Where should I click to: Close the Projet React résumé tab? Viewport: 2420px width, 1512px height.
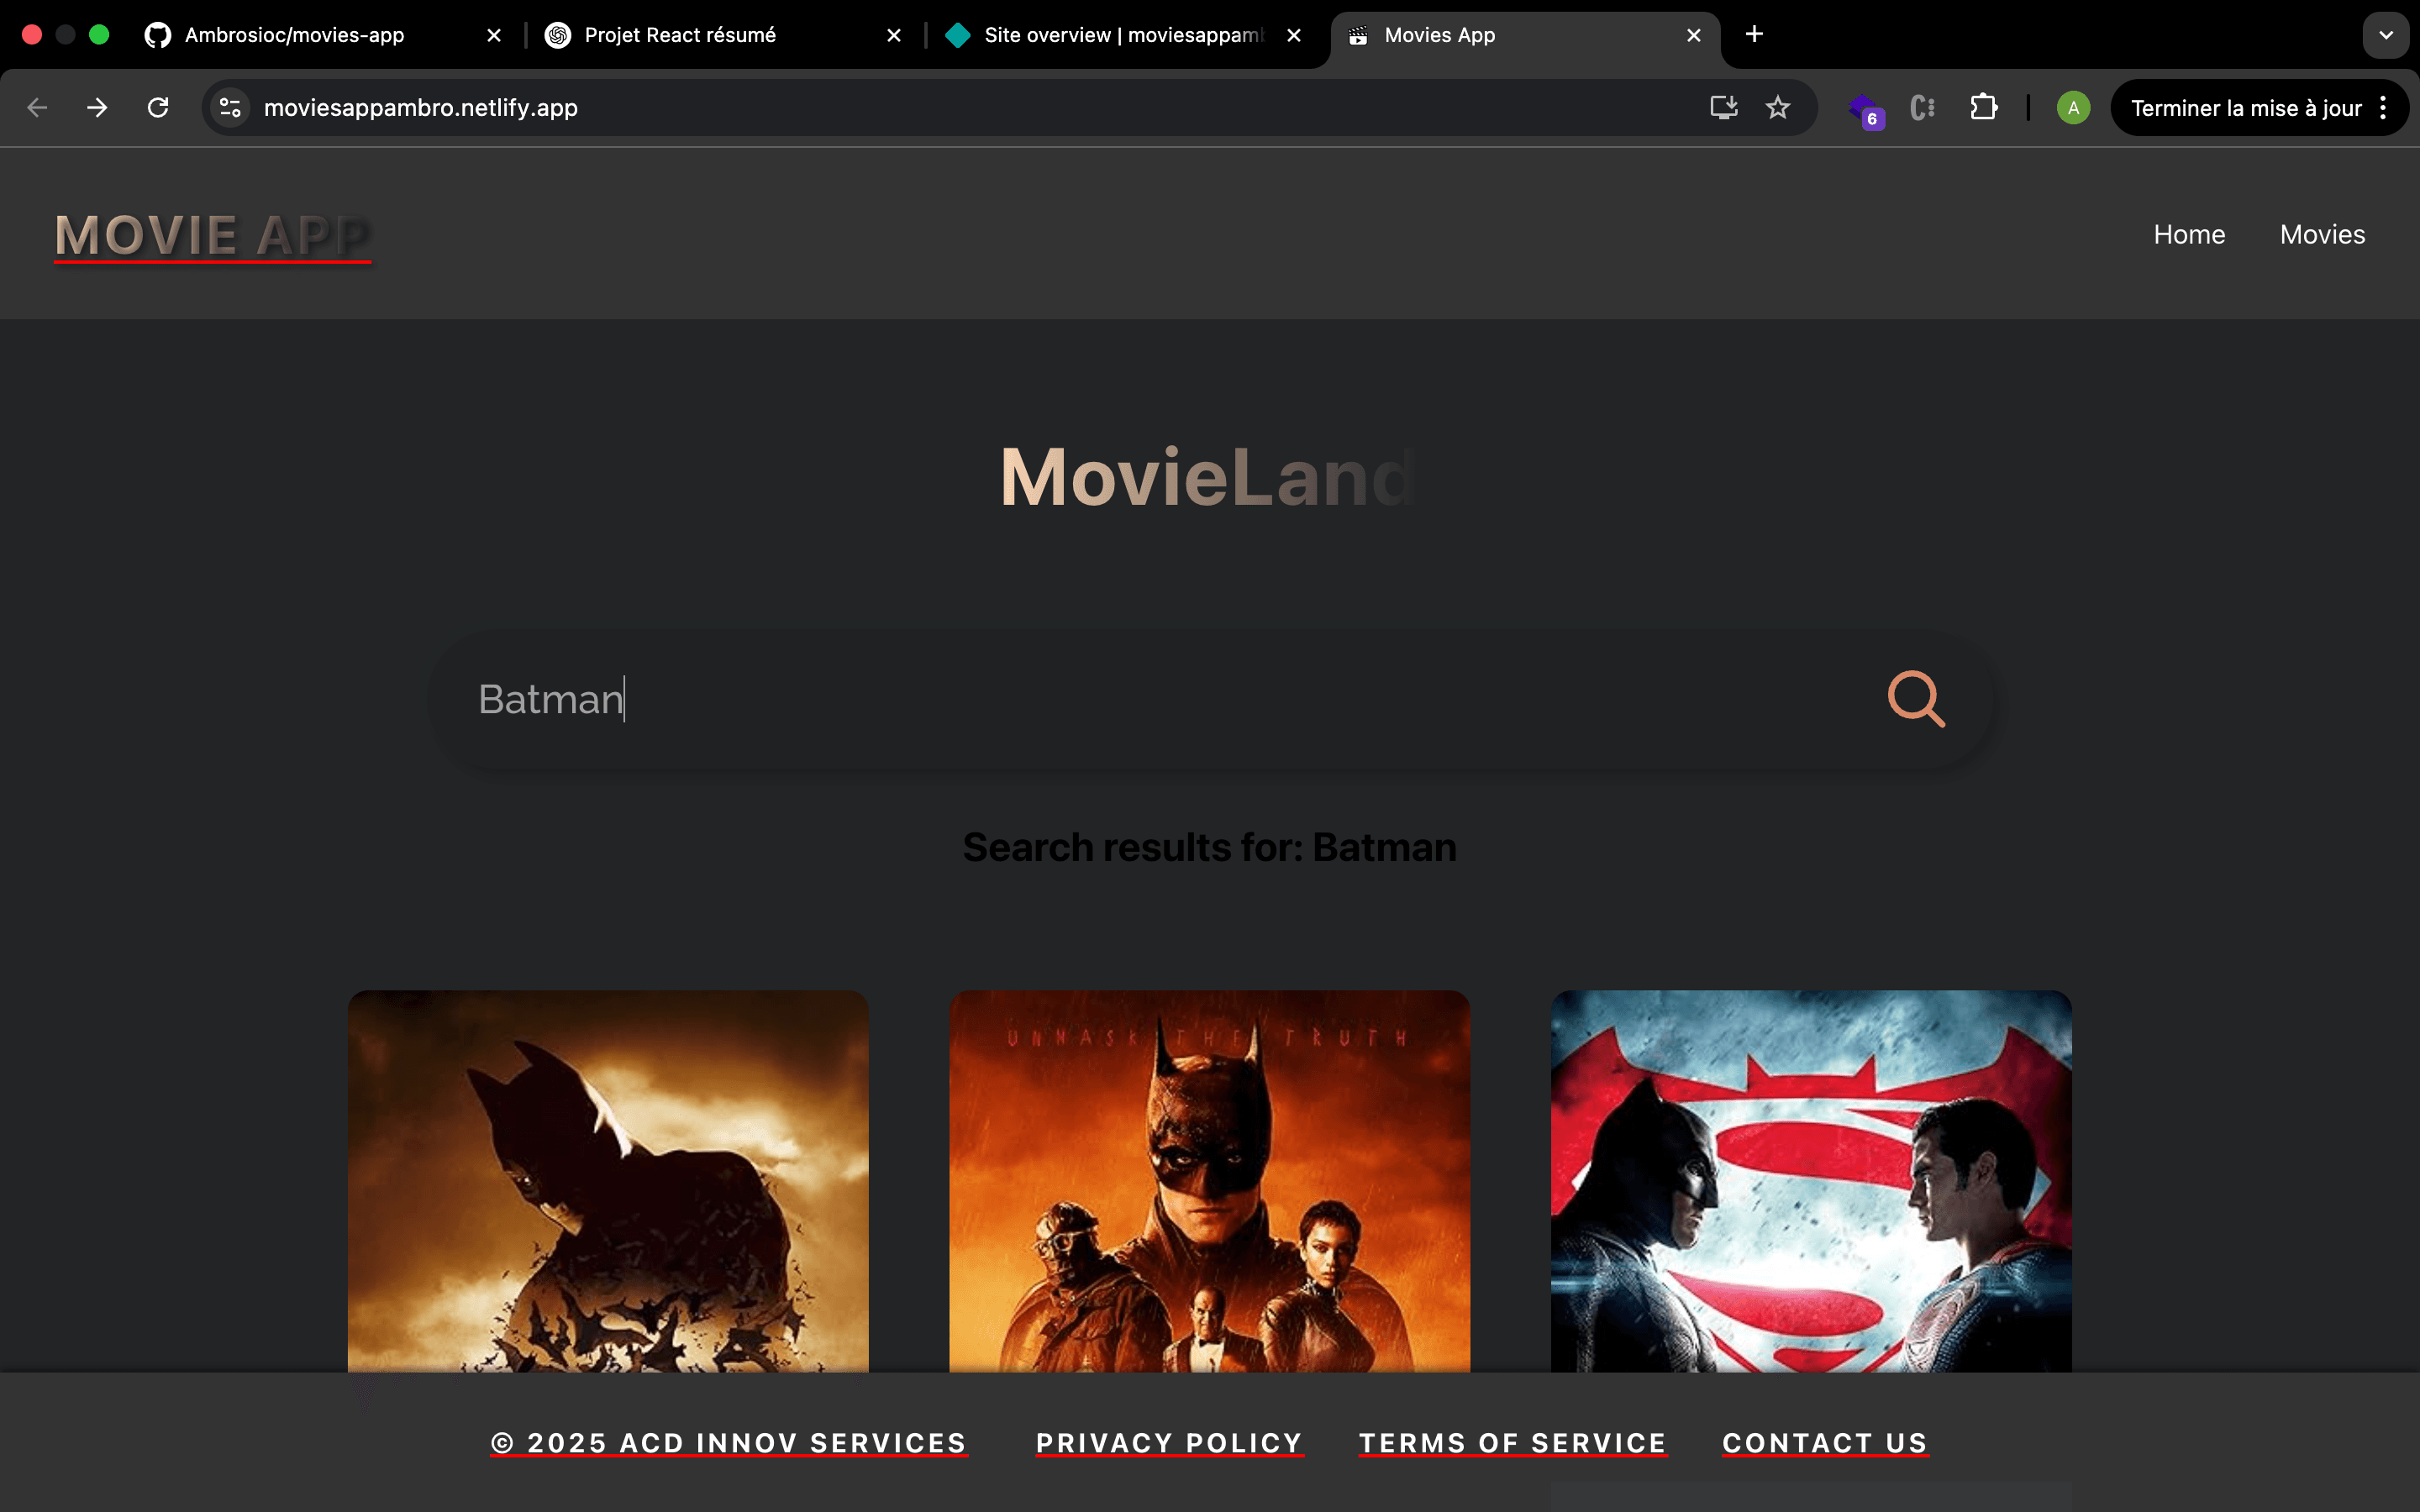pyautogui.click(x=894, y=35)
